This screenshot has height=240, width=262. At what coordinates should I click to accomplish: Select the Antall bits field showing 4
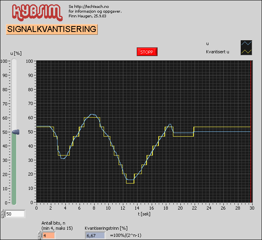[49, 235]
